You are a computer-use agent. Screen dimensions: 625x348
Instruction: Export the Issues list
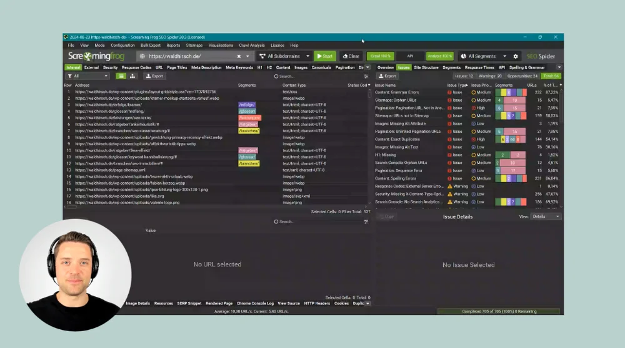point(387,76)
